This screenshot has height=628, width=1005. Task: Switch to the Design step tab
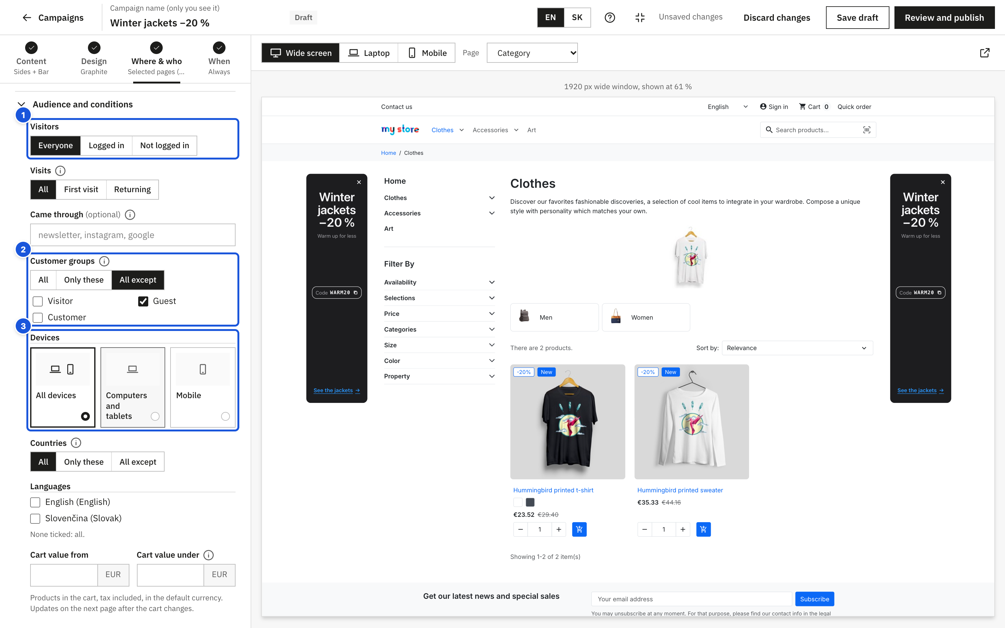pyautogui.click(x=94, y=59)
